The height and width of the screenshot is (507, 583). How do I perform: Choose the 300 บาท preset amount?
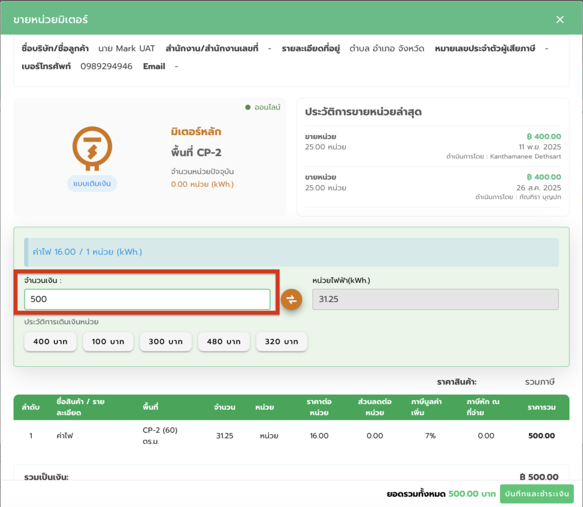point(166,342)
